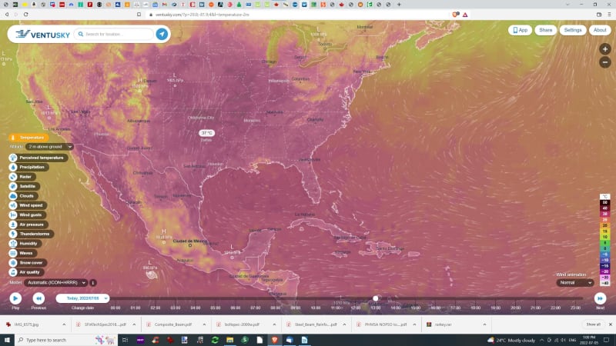Click the browser reload icon

pos(26,15)
